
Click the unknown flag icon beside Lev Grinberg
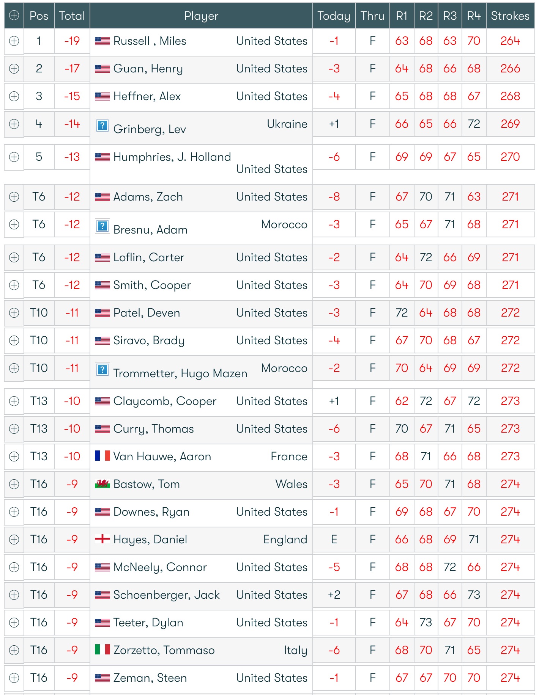tap(102, 126)
